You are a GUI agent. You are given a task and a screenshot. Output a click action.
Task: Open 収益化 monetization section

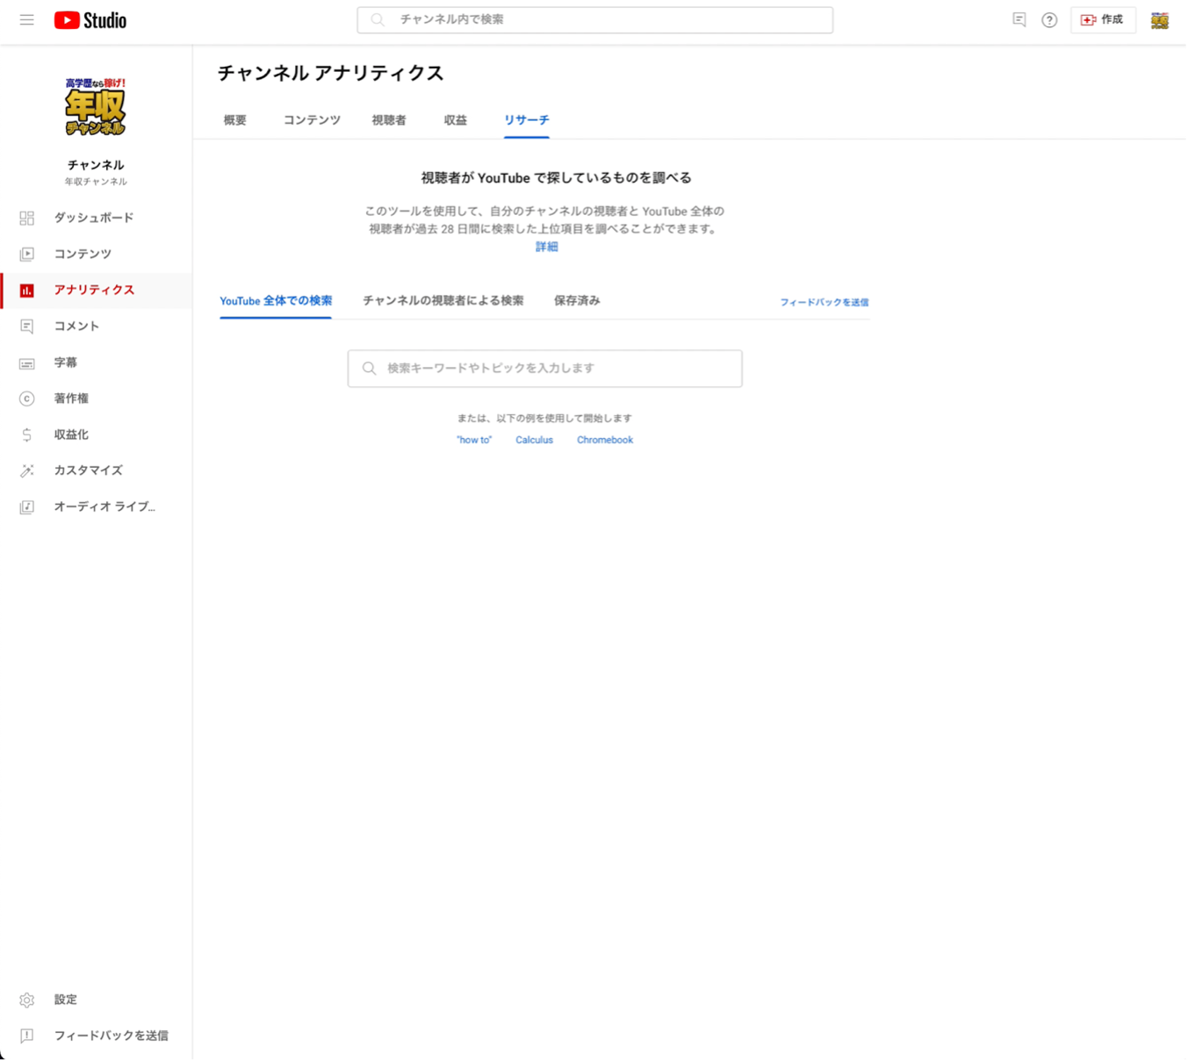point(71,434)
